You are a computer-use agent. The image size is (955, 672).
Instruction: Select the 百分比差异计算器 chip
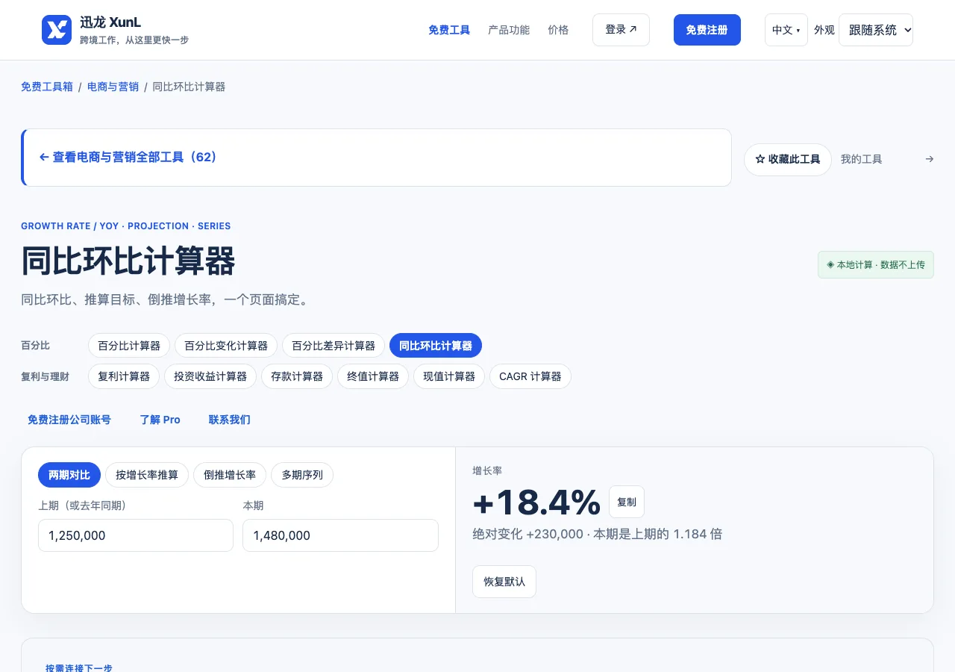tap(334, 346)
